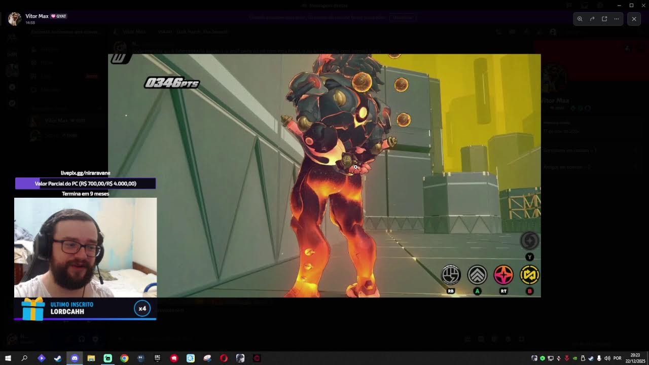649x365 pixels.
Task: Open Google Chrome from the taskbar
Action: (124, 358)
